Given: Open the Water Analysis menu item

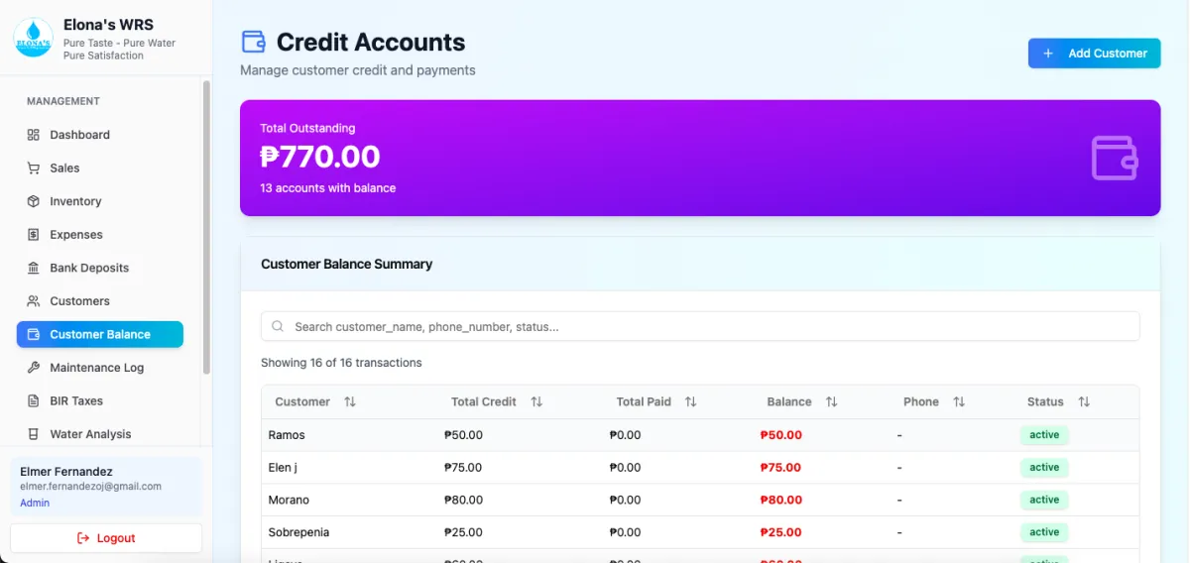Looking at the screenshot, I should pos(90,434).
